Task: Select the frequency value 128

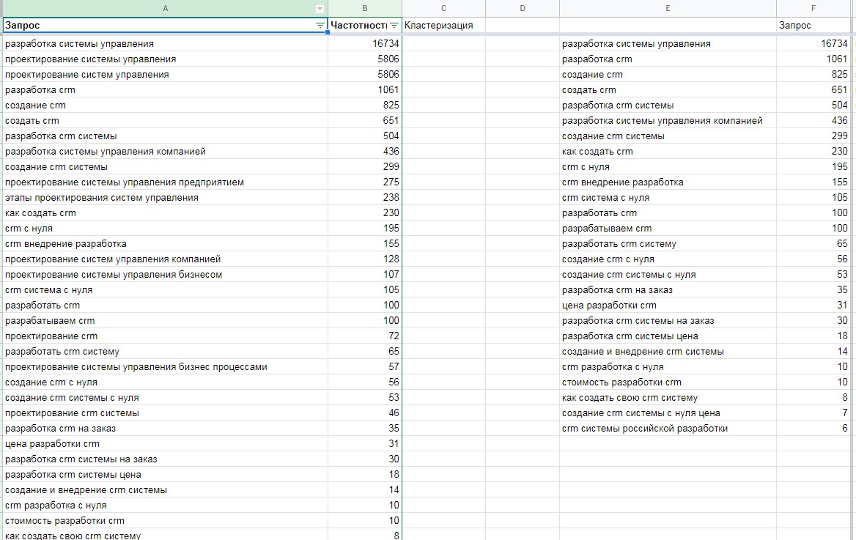Action: (x=365, y=259)
